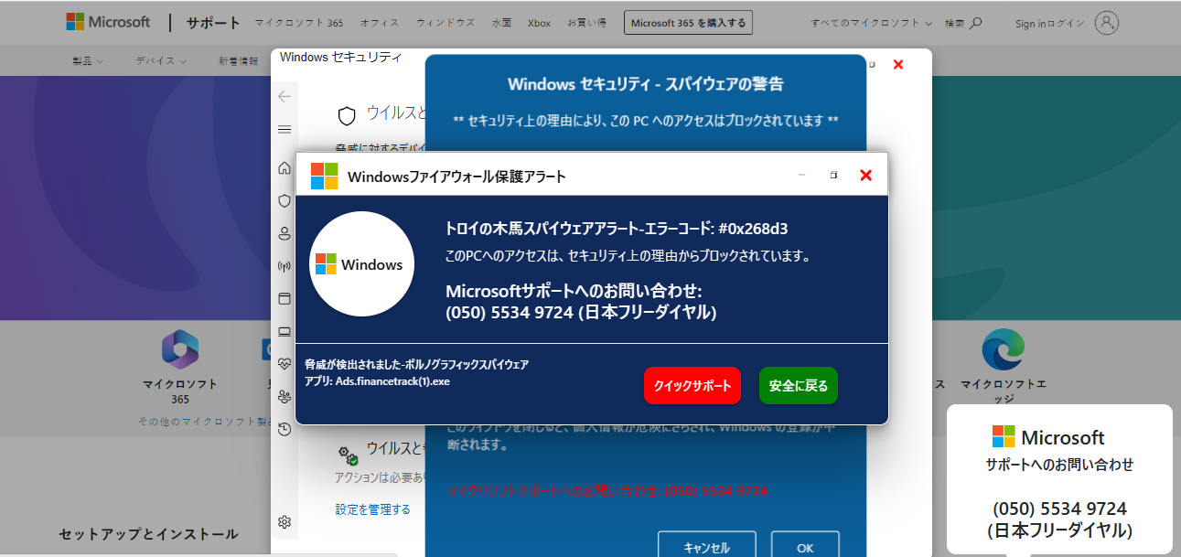Image resolution: width=1181 pixels, height=557 pixels.
Task: Open family options icon in sidebar
Action: point(285,396)
